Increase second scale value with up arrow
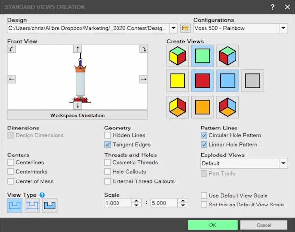 (183, 201)
